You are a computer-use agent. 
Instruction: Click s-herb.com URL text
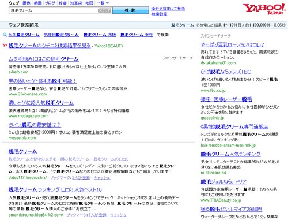[18, 72]
